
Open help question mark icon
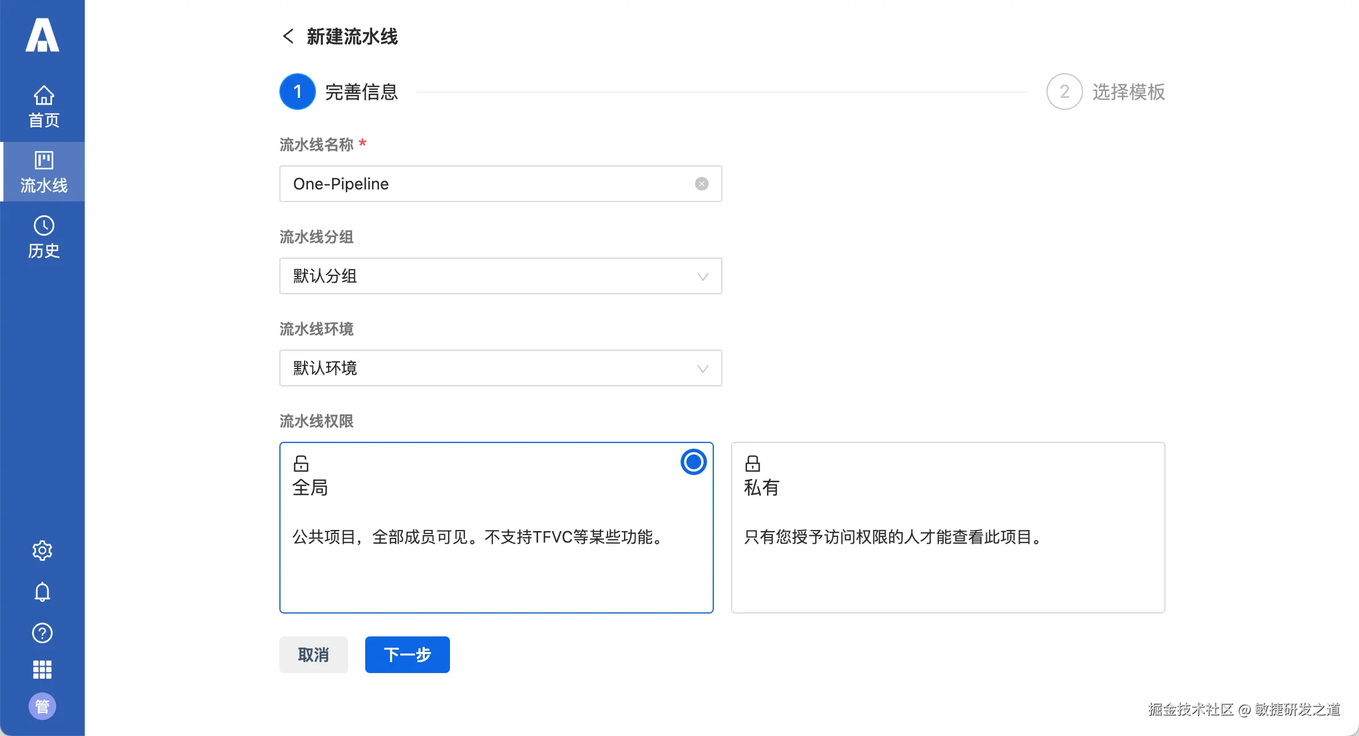coord(42,633)
